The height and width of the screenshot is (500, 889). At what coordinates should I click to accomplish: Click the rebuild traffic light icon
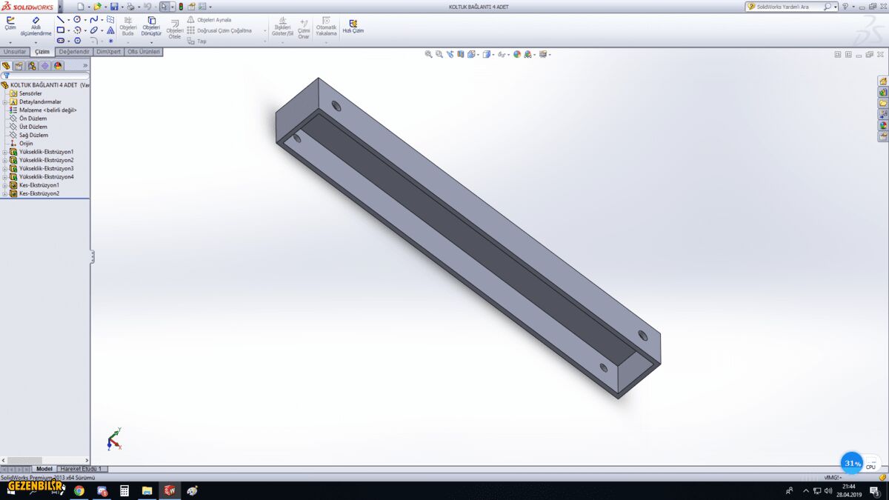click(181, 7)
